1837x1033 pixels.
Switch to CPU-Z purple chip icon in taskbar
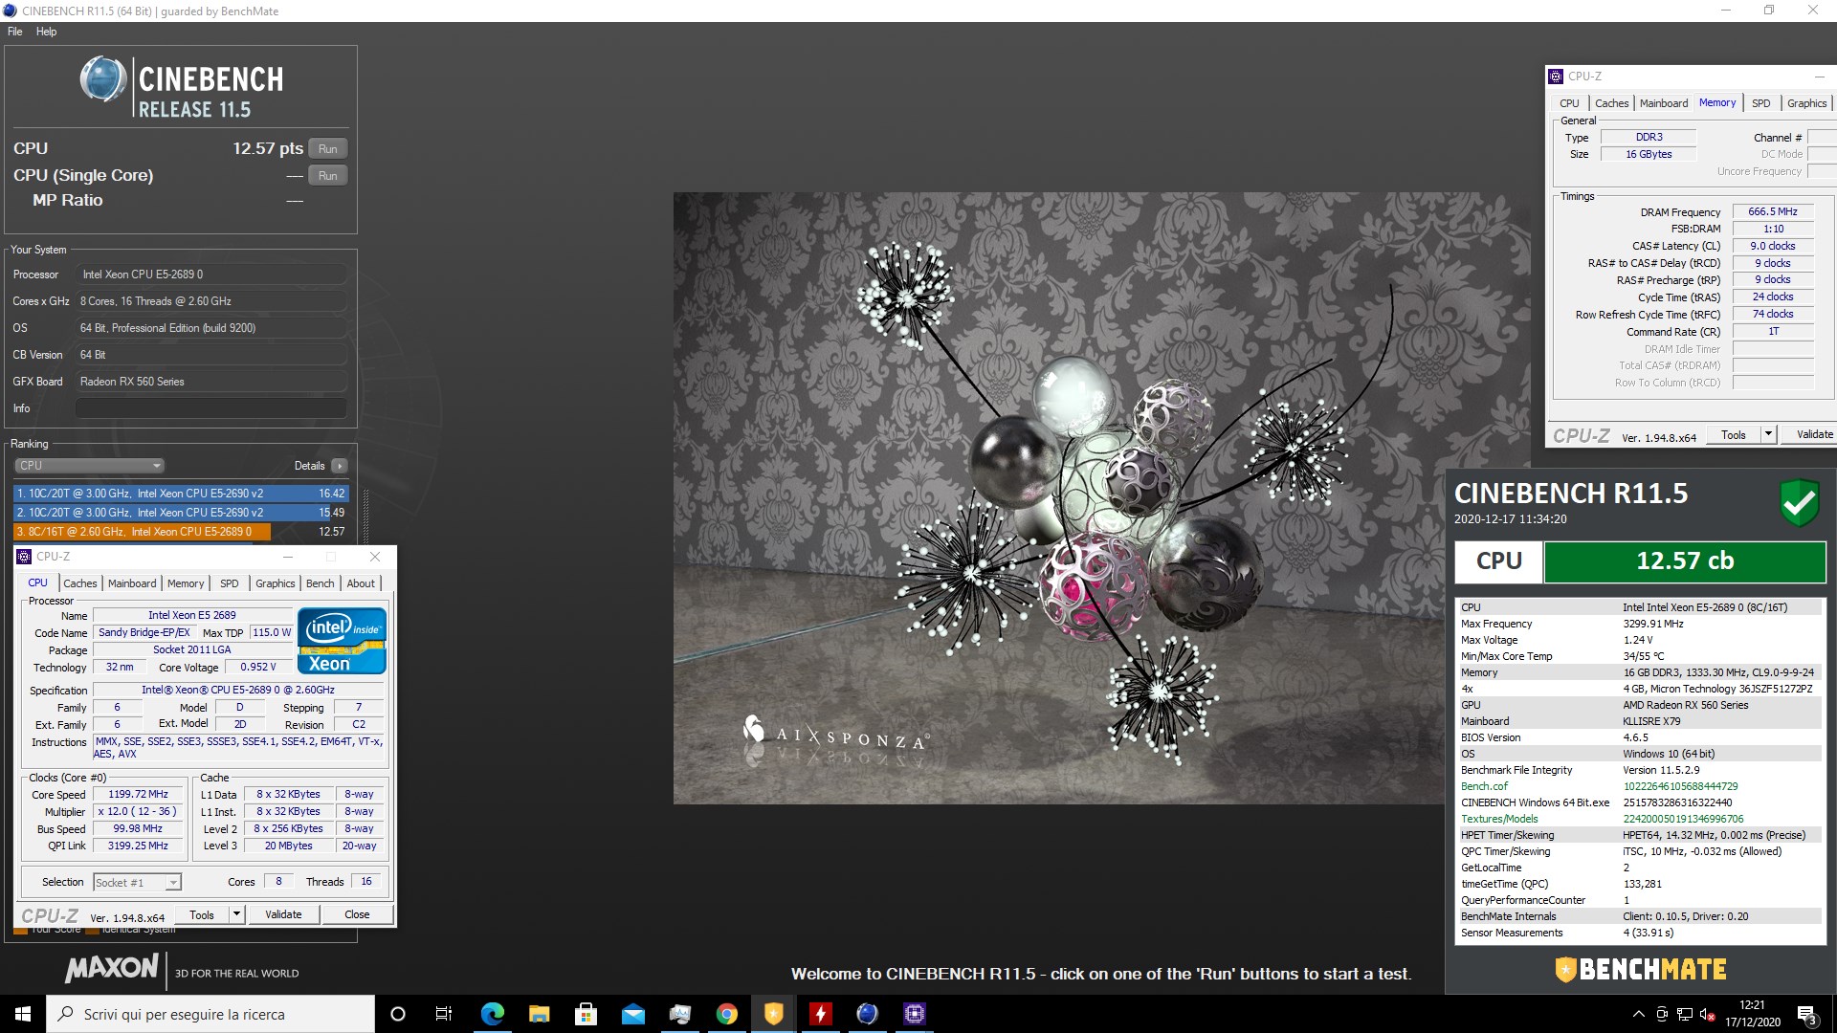[914, 1014]
